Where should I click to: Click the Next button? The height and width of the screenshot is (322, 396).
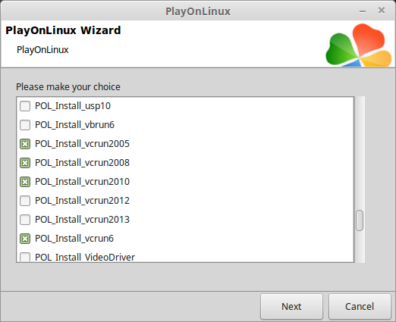click(x=291, y=306)
